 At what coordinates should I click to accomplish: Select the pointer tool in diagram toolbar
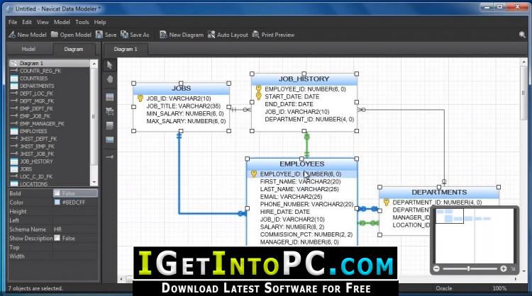point(109,65)
